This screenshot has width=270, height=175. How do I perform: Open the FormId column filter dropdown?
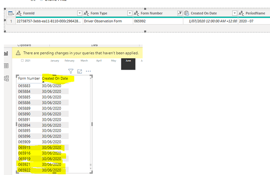(79, 13)
